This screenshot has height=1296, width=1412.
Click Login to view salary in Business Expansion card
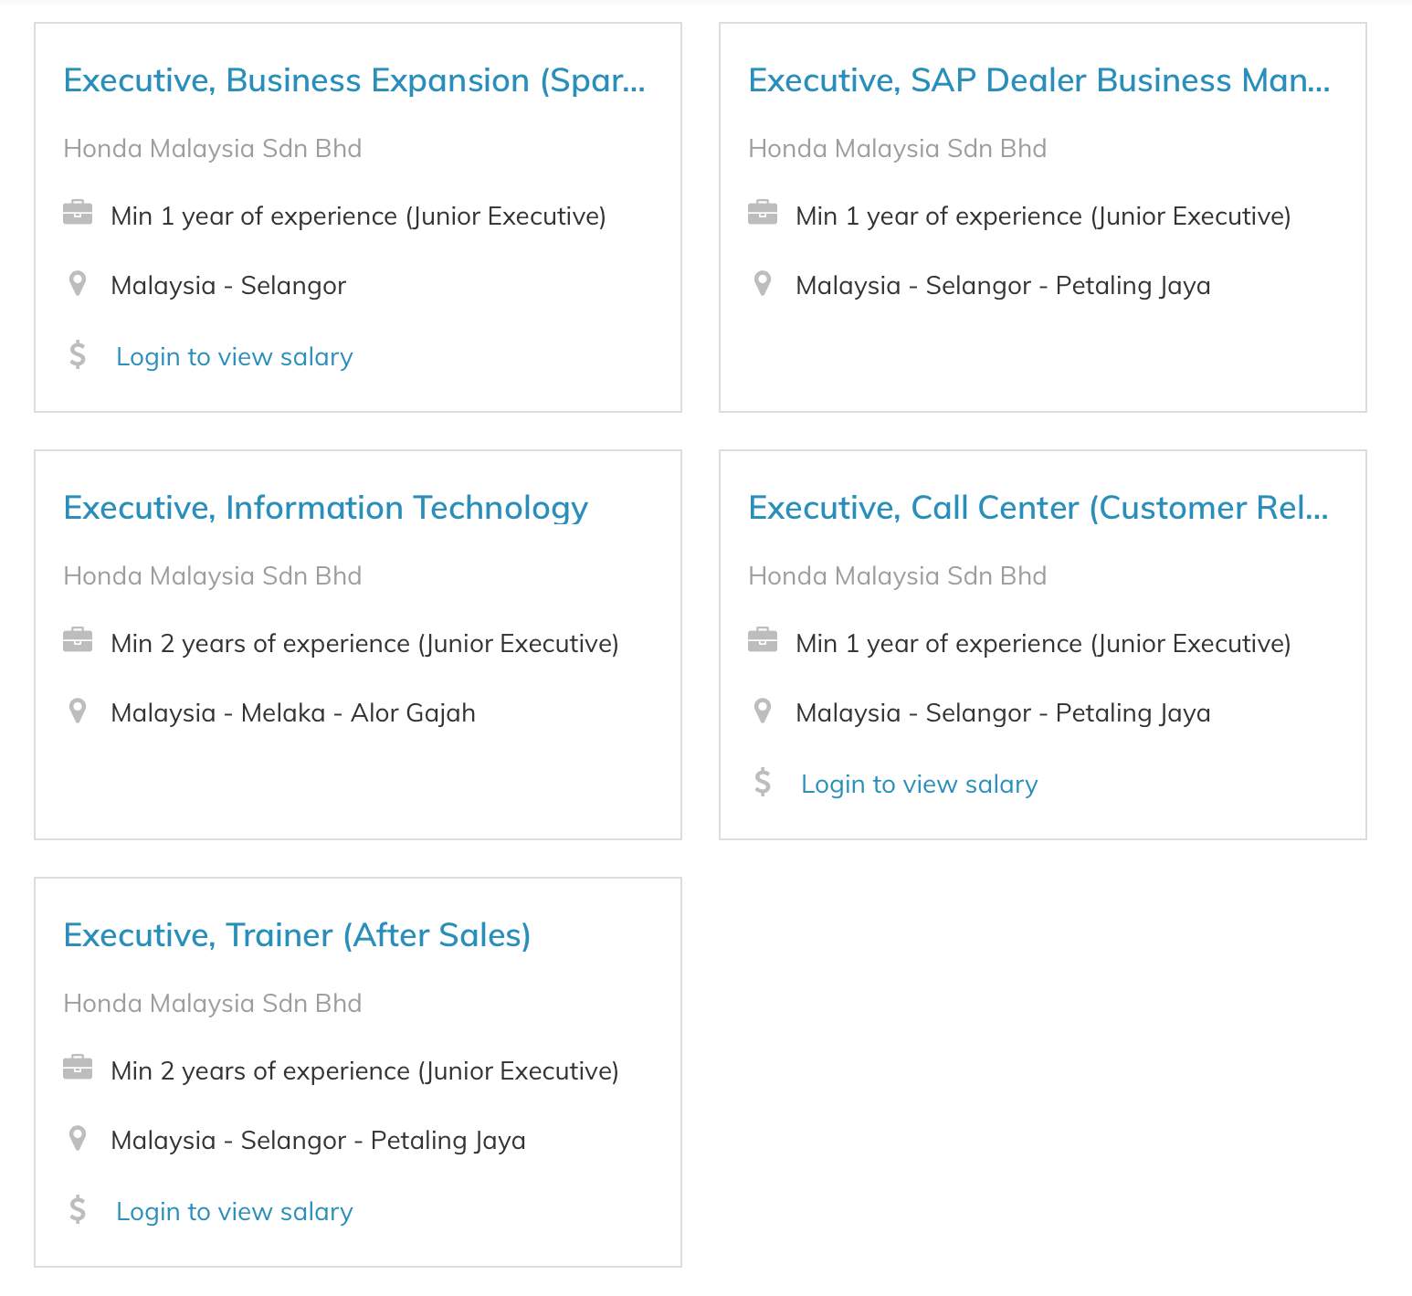235,356
